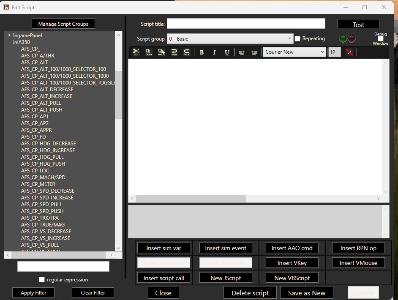Apply bold formatting to script text
The height and width of the screenshot is (300, 398).
[x=202, y=52]
